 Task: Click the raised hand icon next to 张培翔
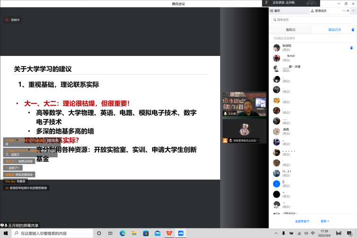pos(351,47)
